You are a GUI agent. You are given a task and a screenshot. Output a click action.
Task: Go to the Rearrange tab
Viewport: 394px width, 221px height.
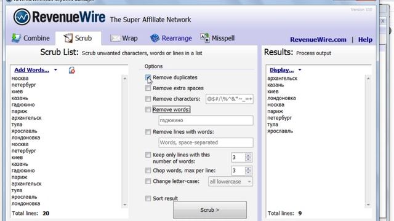pyautogui.click(x=171, y=38)
